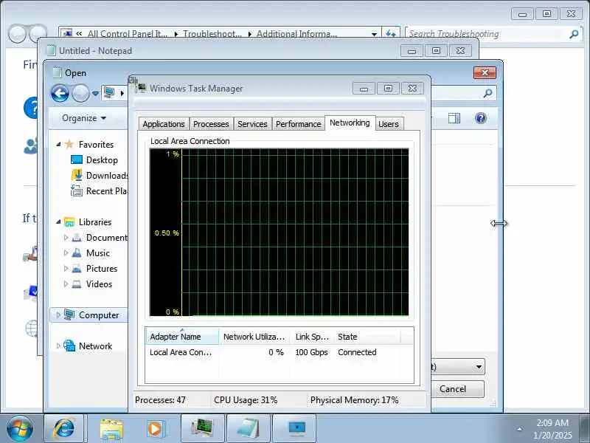Show hidden tray icons
The width and height of the screenshot is (590, 443).
(520, 429)
